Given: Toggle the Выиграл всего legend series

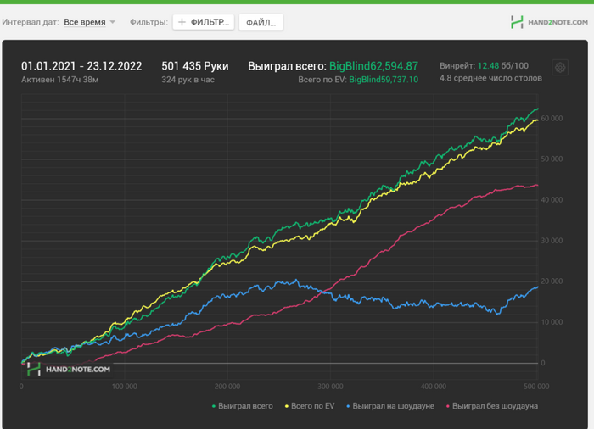Looking at the screenshot, I should [x=242, y=406].
